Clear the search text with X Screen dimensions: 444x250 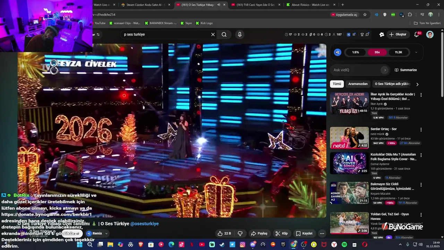[213, 34]
